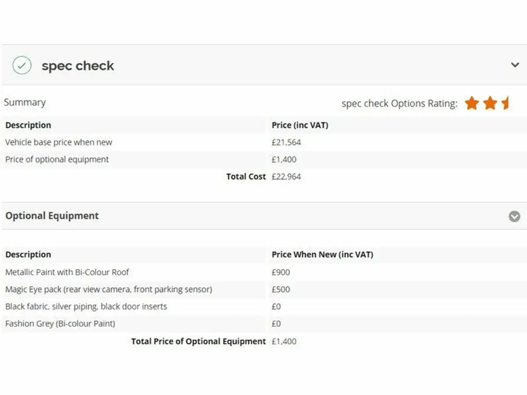Select the £22,964 total cost value
This screenshot has width=527, height=395.
click(286, 176)
